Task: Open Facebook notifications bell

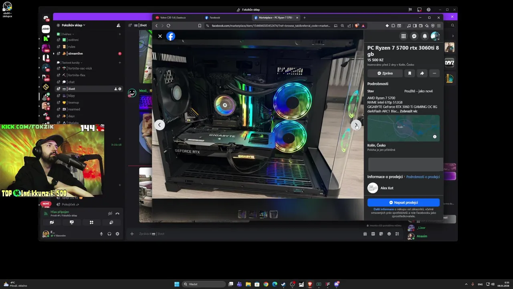Action: [424, 36]
